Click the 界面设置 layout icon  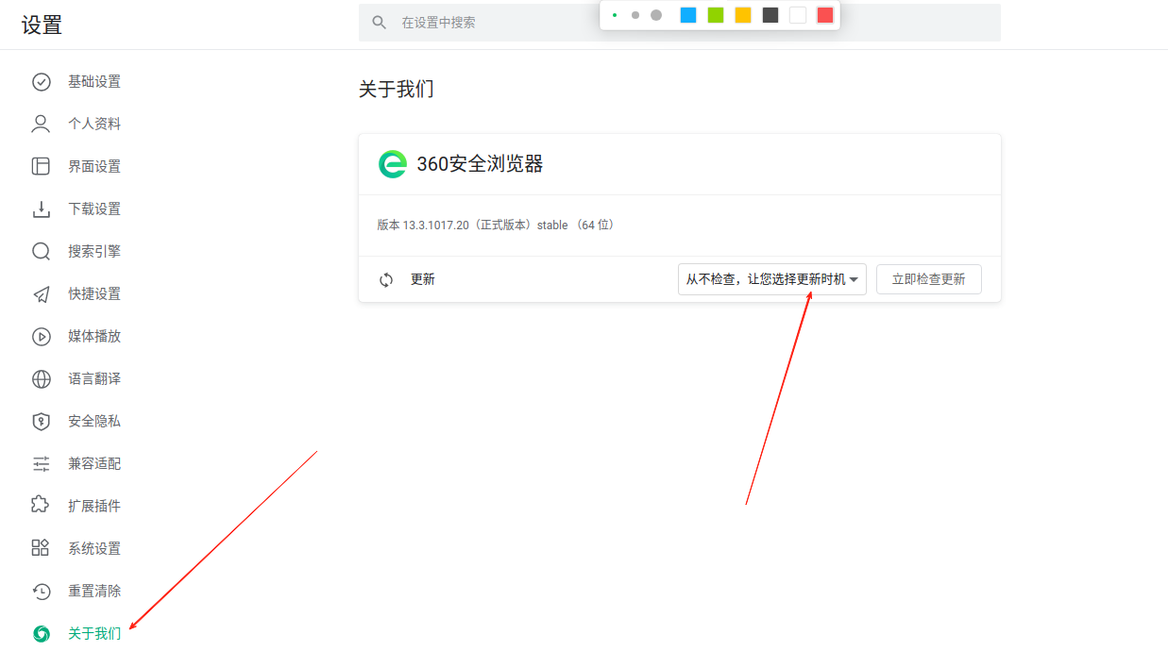(42, 167)
